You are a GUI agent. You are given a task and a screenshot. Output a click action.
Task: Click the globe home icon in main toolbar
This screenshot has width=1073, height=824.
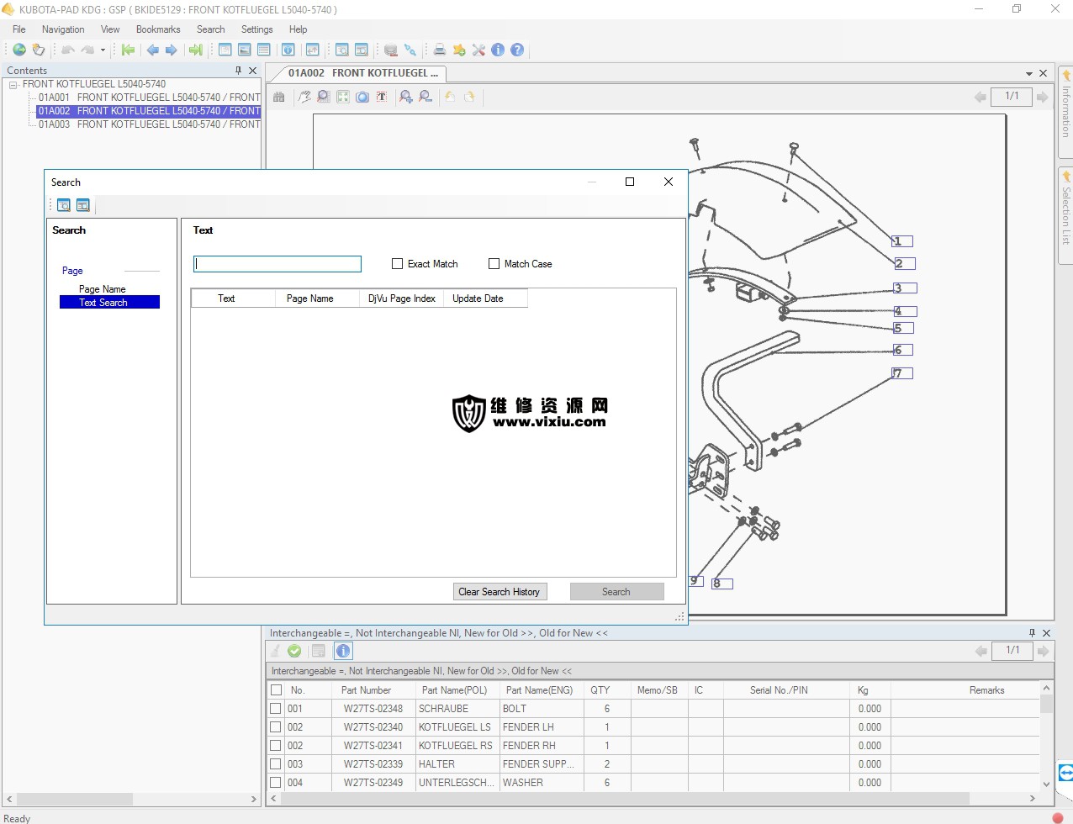[18, 50]
